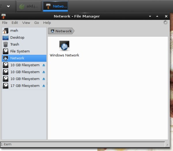Go to Desktop in the sidebar
Viewport: 173px width, 151px height.
17,37
